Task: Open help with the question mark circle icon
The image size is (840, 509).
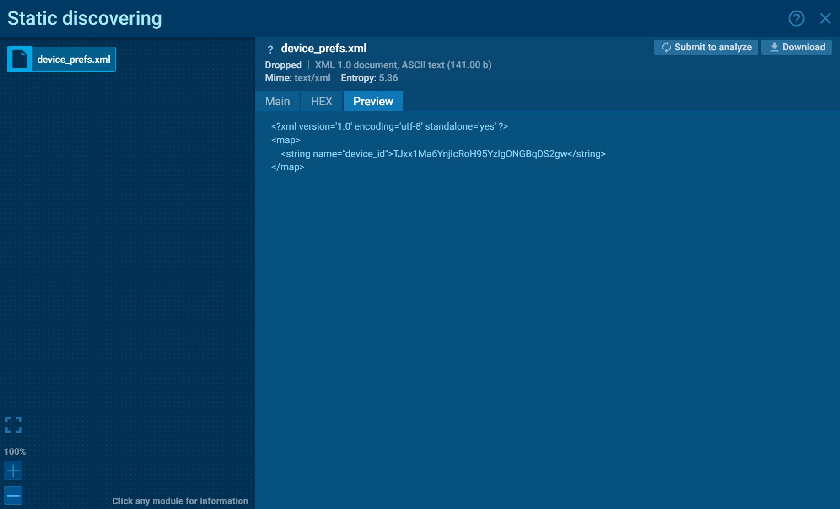Action: tap(796, 18)
